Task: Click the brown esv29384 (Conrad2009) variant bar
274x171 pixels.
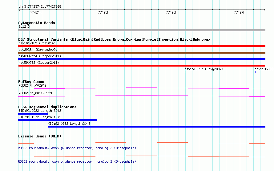Action: (x=142, y=53)
